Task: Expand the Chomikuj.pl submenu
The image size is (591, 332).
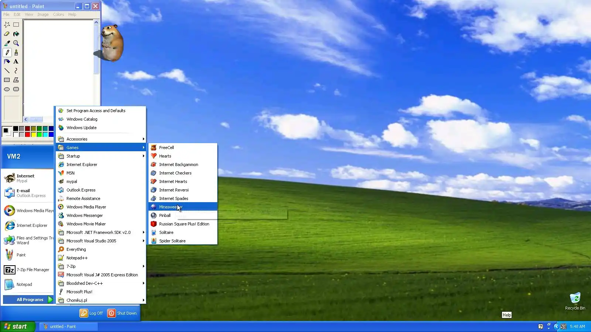Action: click(101, 300)
